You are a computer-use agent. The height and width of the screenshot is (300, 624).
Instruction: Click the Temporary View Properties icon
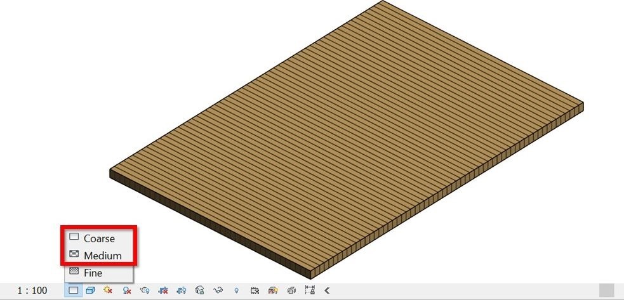pos(255,290)
